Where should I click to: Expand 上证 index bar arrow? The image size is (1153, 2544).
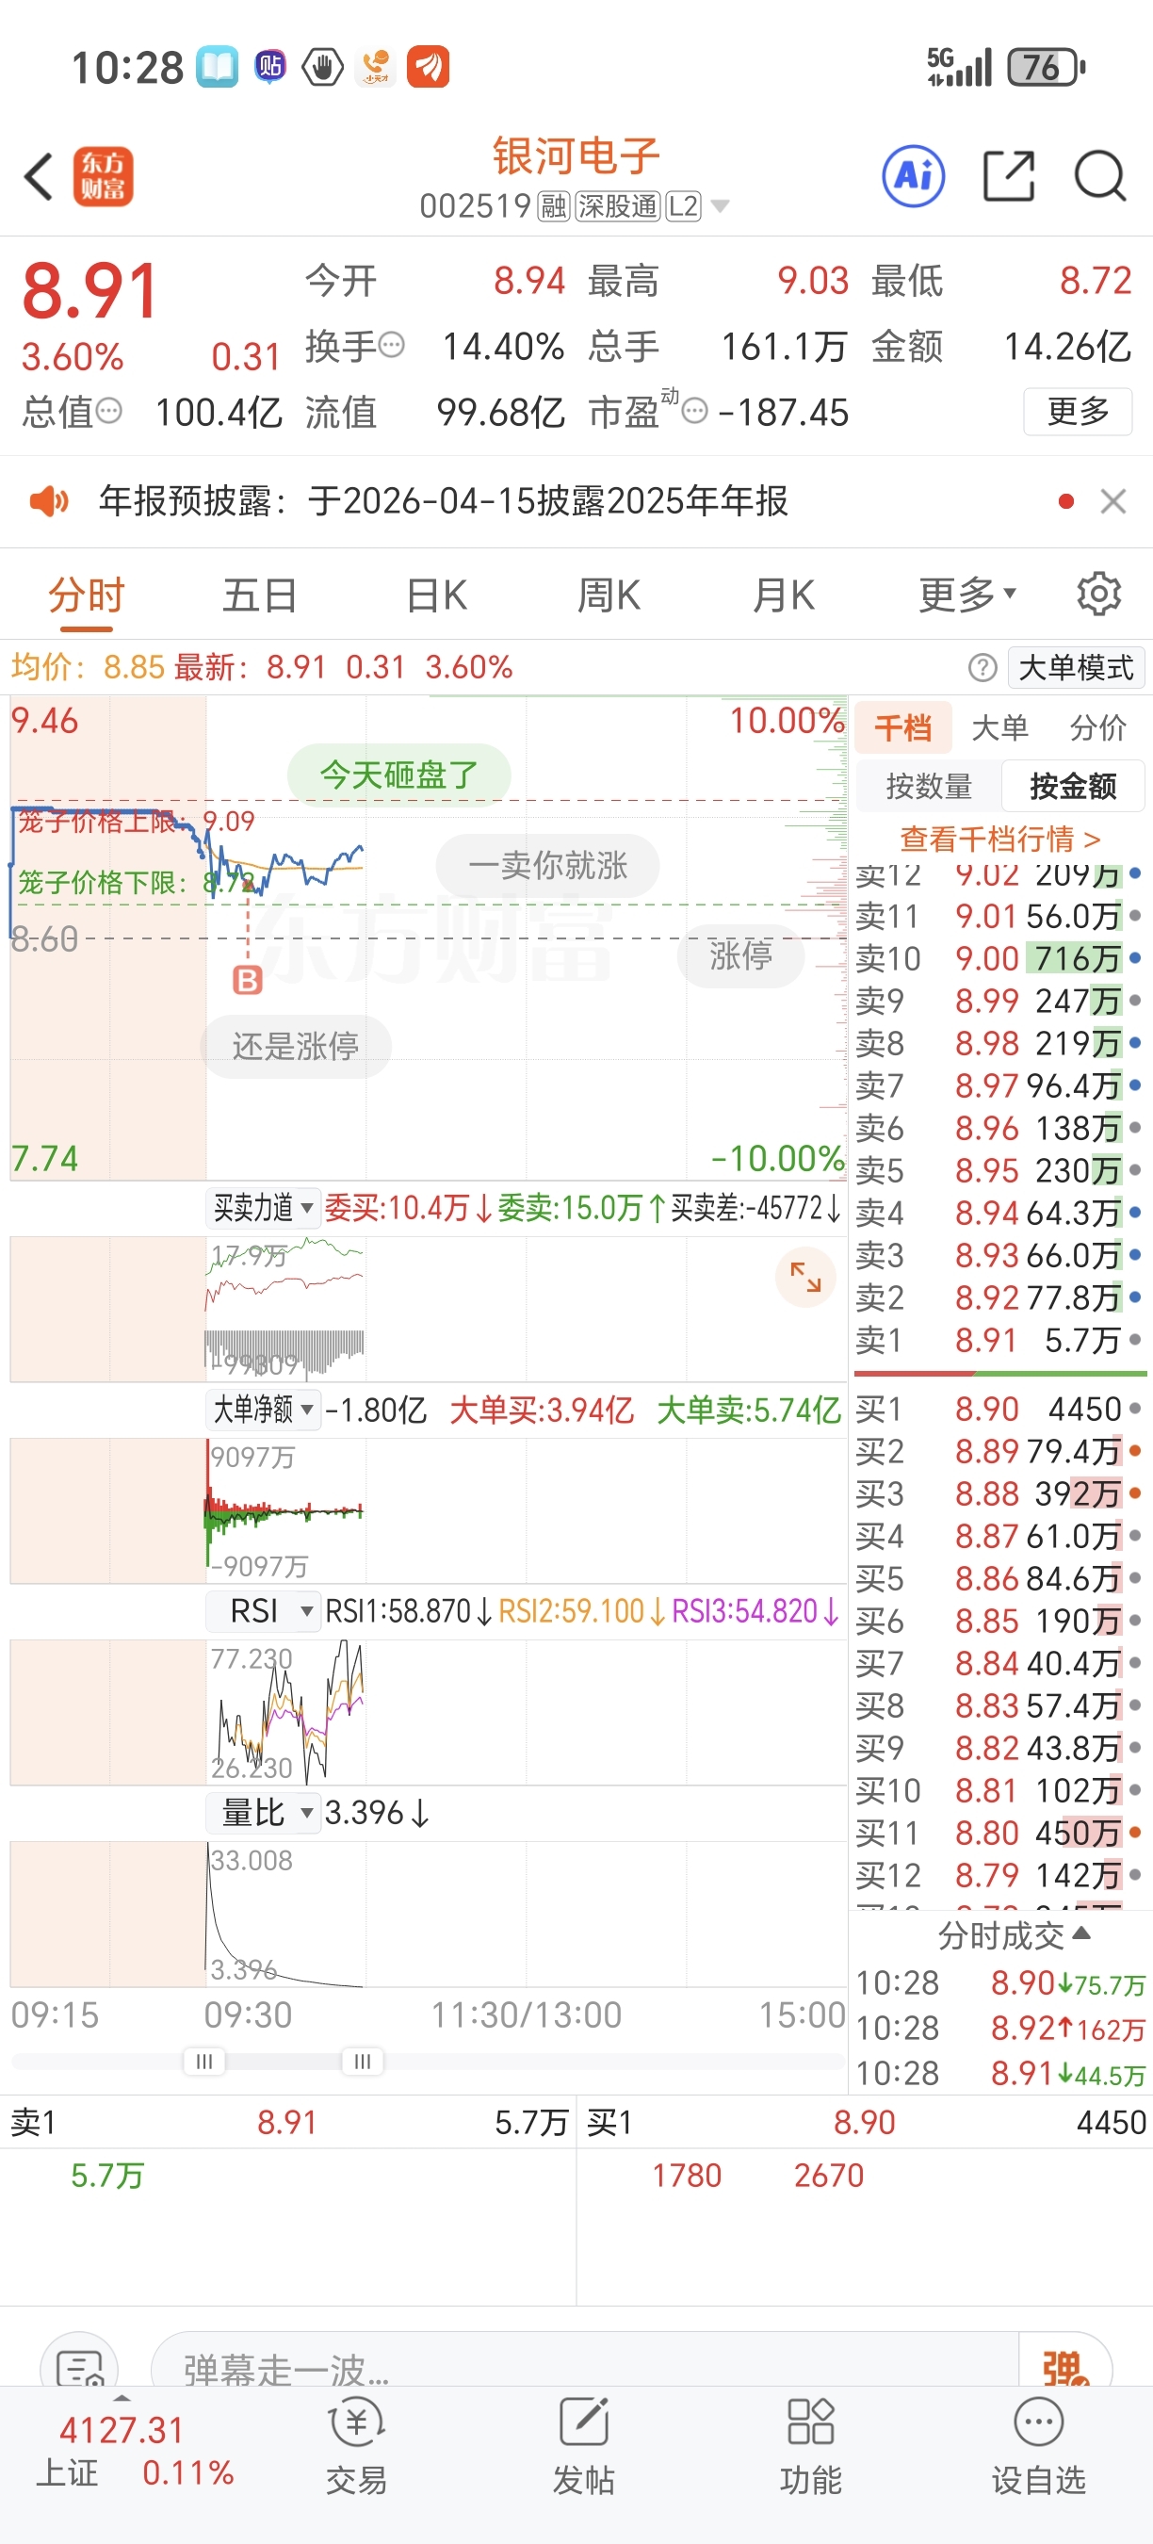(x=122, y=2399)
